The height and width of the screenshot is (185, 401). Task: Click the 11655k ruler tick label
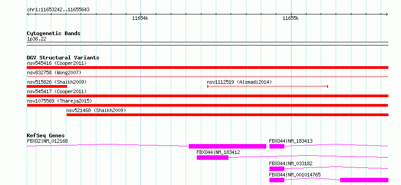[291, 18]
